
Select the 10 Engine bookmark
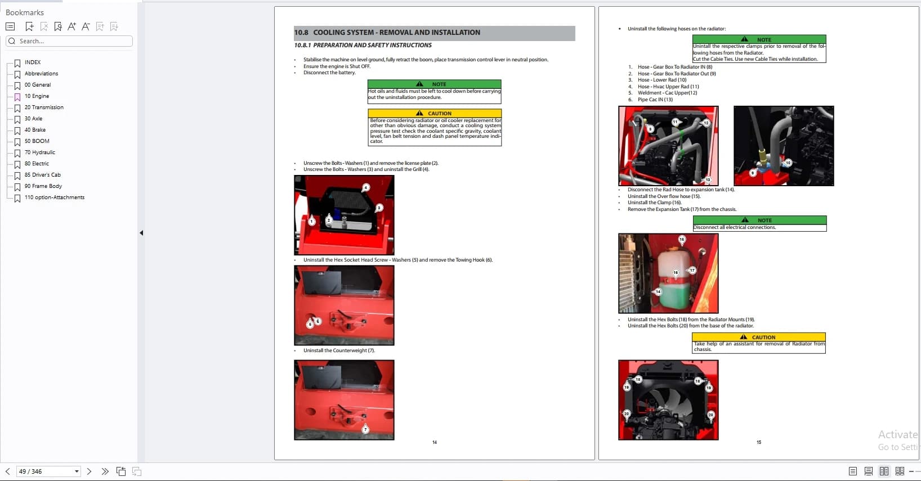point(37,96)
